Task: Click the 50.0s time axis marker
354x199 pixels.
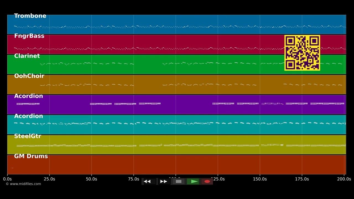Action: (92, 179)
